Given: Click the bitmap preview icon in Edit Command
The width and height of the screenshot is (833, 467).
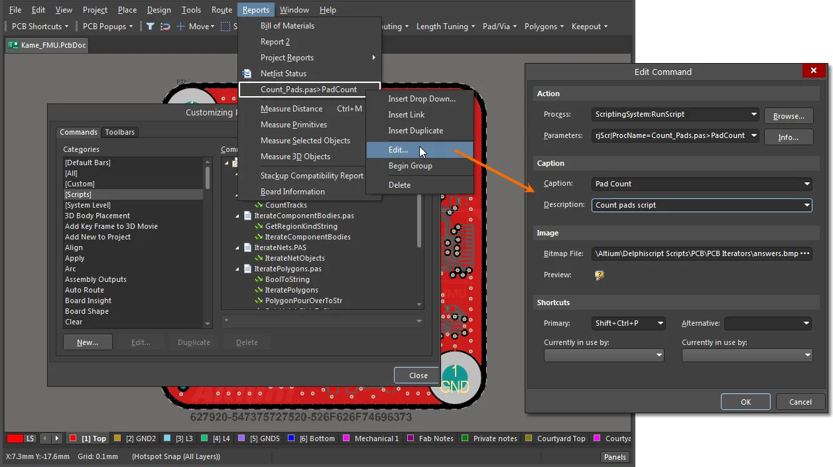Looking at the screenshot, I should pyautogui.click(x=599, y=275).
